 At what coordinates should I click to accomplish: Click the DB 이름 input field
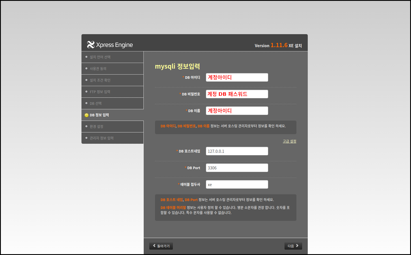click(x=237, y=111)
